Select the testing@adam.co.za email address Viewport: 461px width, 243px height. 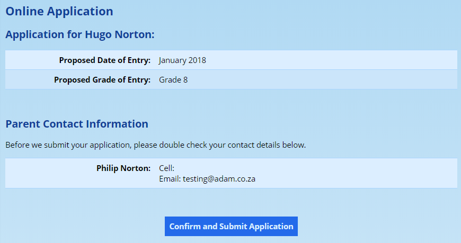tap(219, 179)
